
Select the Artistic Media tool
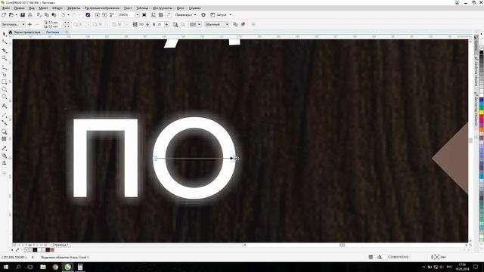[x=5, y=74]
